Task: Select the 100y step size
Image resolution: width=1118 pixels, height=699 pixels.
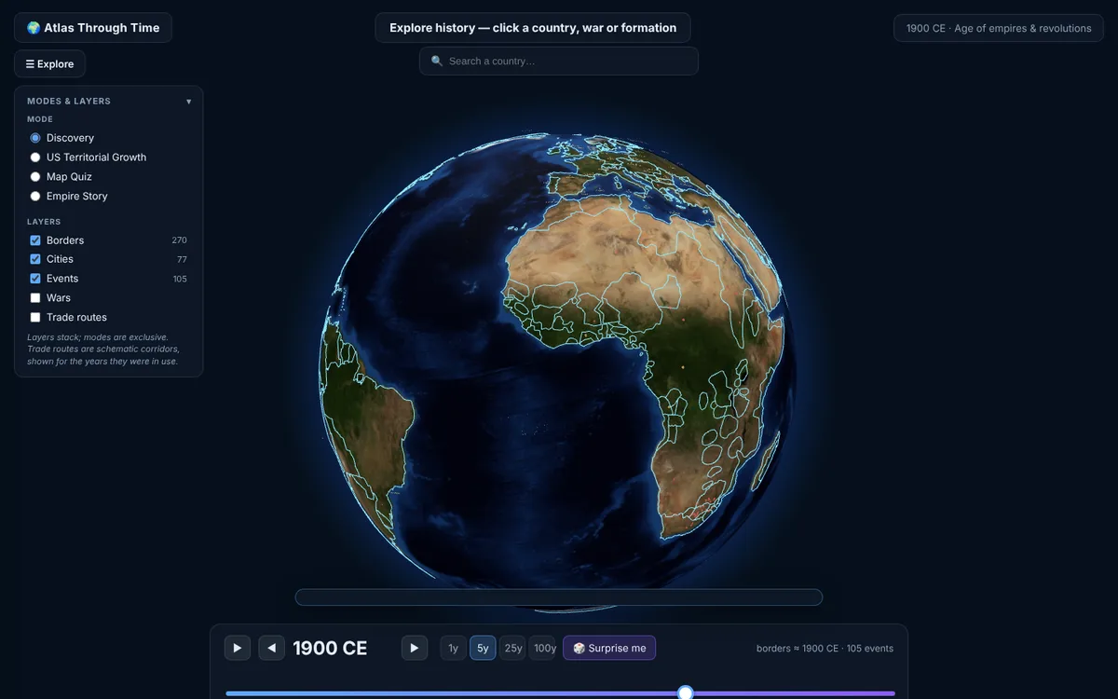Action: [x=544, y=648]
